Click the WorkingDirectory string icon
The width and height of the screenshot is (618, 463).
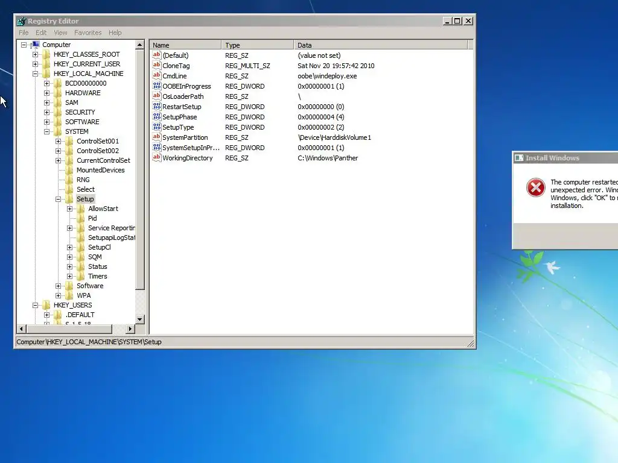(156, 157)
